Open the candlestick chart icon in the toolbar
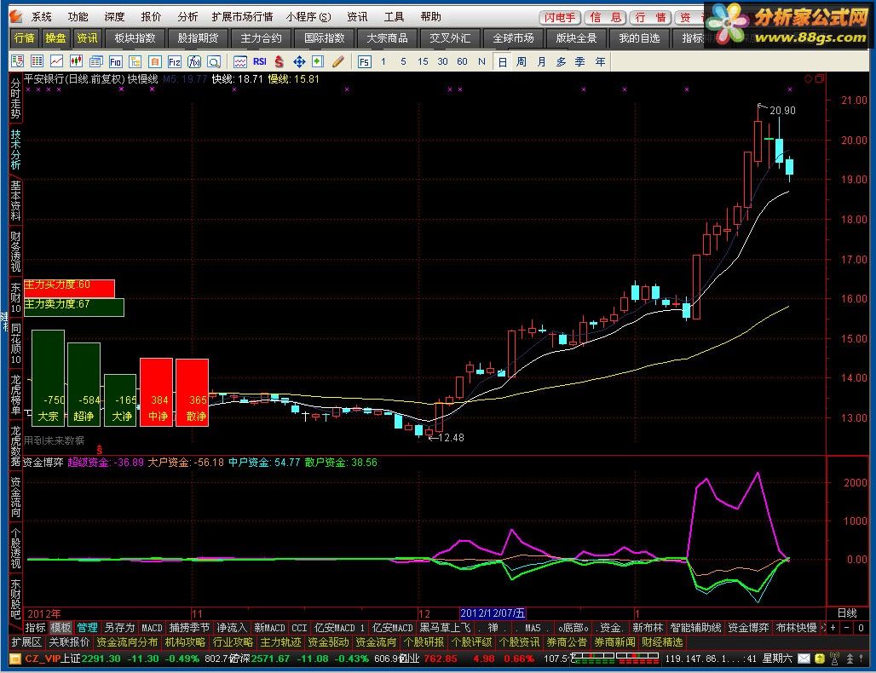 [76, 61]
